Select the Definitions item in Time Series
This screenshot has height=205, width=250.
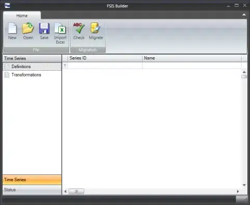click(32, 67)
